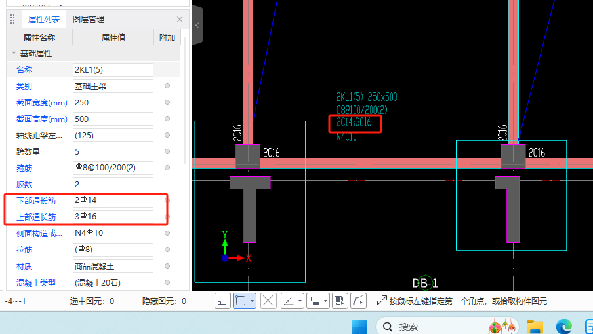Viewport: 593px width, 334px height.
Task: Click the 2C14;3C16 rebar annotation
Action: 354,122
